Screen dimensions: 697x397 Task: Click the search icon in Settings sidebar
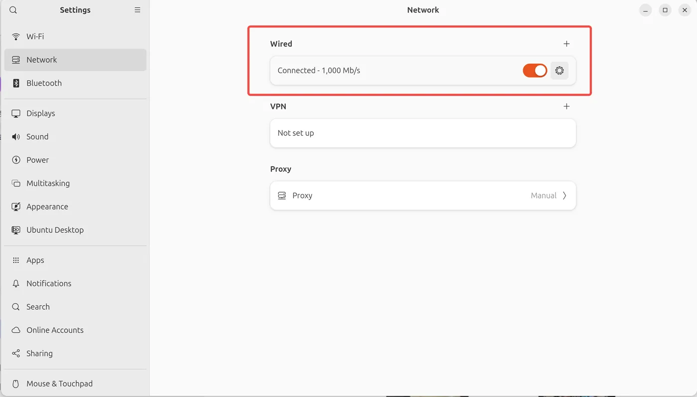pos(13,10)
